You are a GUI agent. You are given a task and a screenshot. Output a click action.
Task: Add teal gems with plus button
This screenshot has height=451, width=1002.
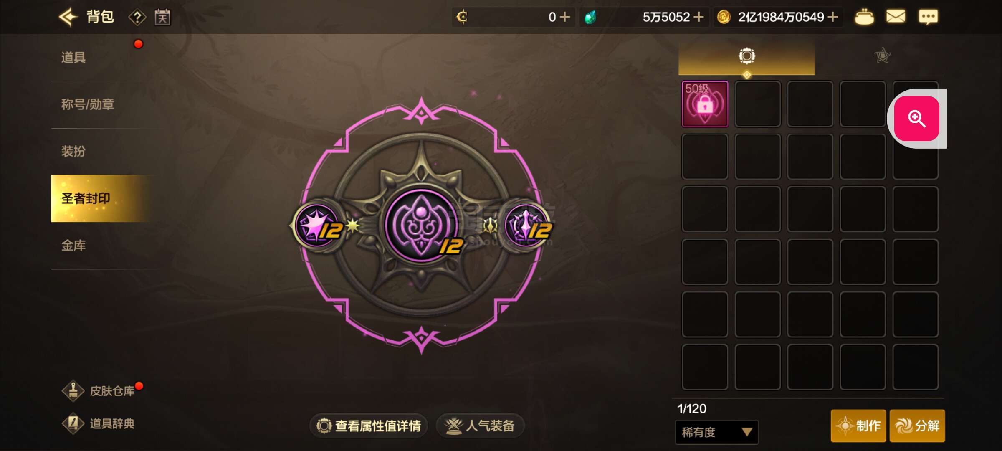click(698, 17)
